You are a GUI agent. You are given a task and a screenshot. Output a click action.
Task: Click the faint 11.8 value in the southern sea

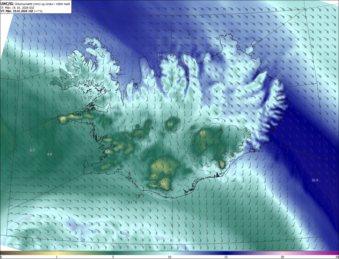click(74, 226)
